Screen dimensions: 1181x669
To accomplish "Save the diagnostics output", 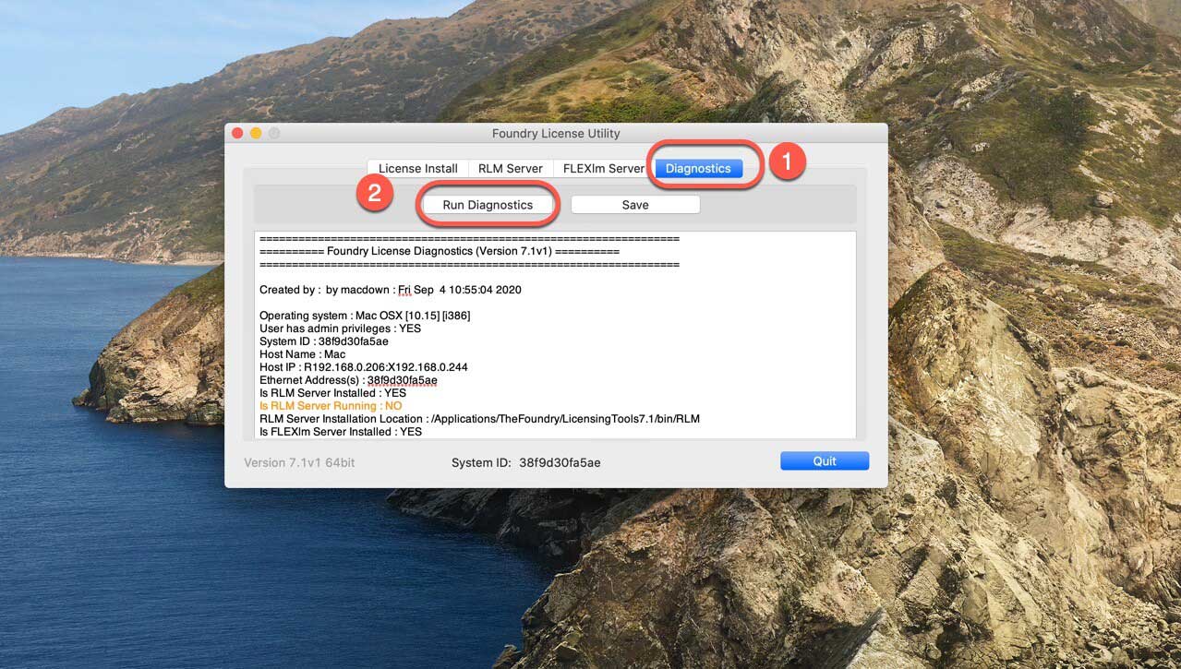I will point(635,205).
